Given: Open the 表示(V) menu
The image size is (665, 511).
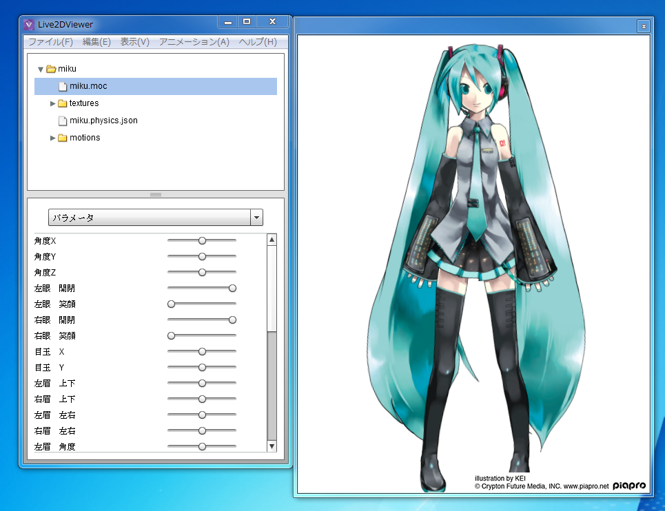Looking at the screenshot, I should tap(135, 42).
